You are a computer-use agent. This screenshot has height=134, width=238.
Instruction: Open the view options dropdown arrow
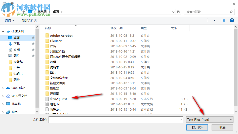214,20
